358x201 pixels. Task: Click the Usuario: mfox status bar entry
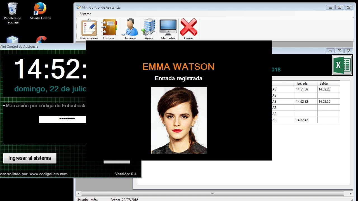point(88,200)
